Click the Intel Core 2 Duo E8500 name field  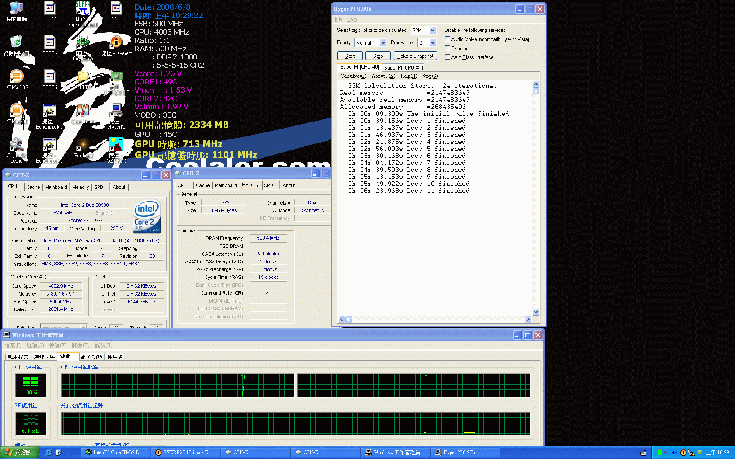point(85,205)
